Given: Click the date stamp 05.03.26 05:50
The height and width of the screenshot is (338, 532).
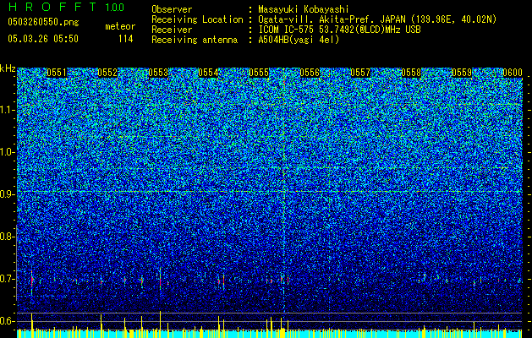Looking at the screenshot, I should pos(43,39).
